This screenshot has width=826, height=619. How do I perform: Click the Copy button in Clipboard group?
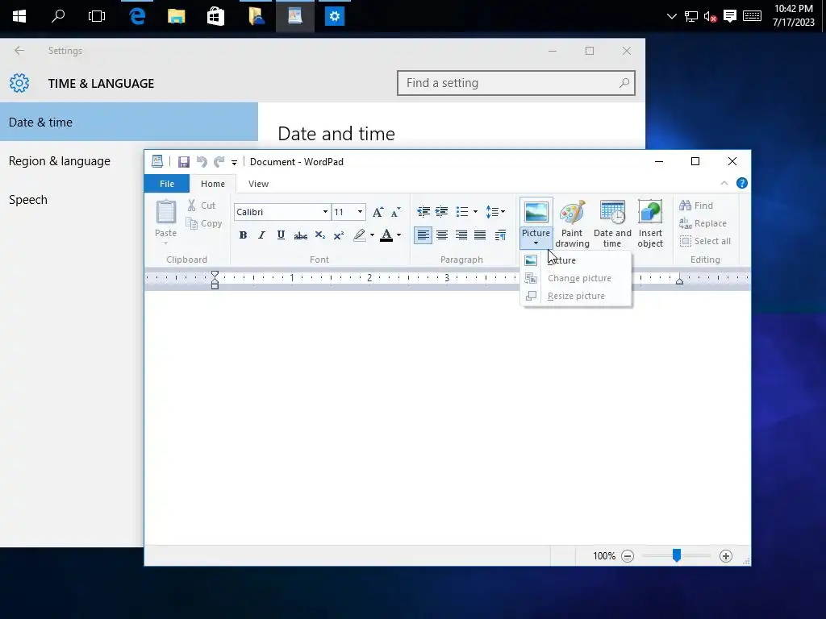pos(204,223)
